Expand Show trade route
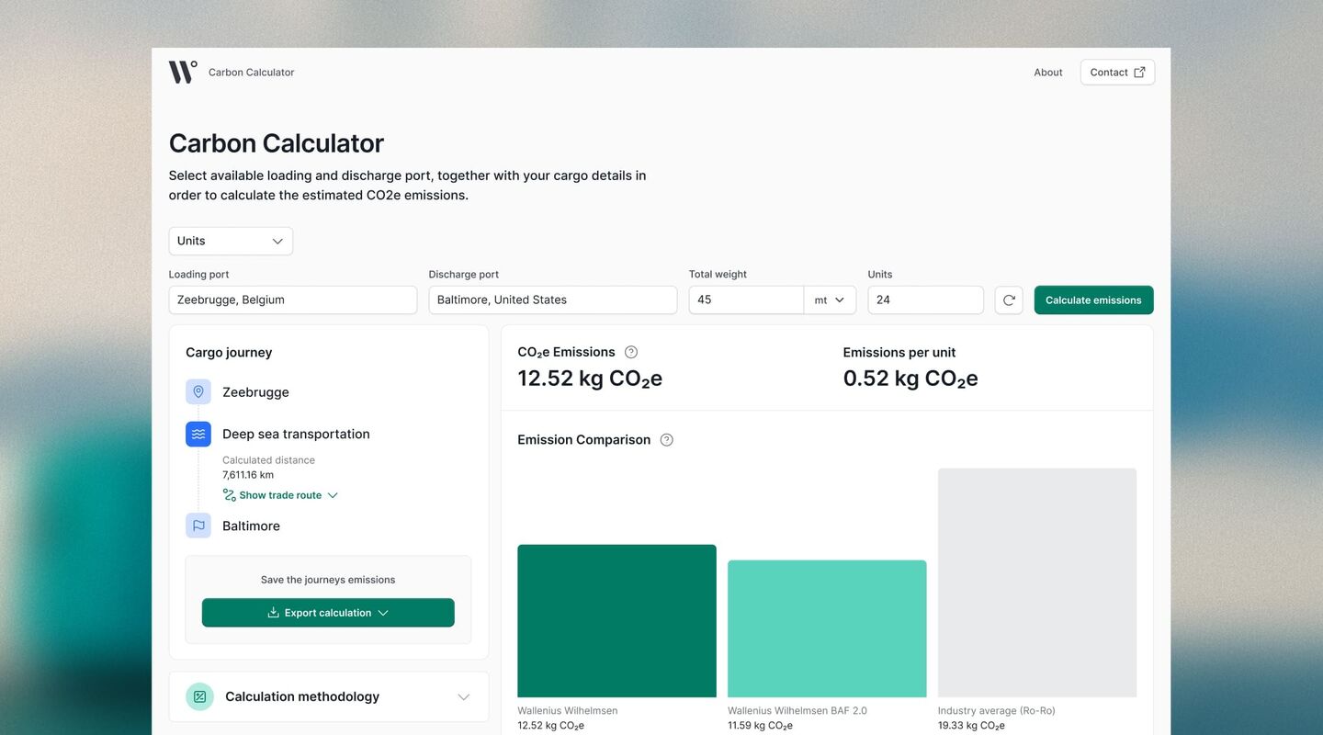Image resolution: width=1323 pixels, height=735 pixels. tap(280, 495)
